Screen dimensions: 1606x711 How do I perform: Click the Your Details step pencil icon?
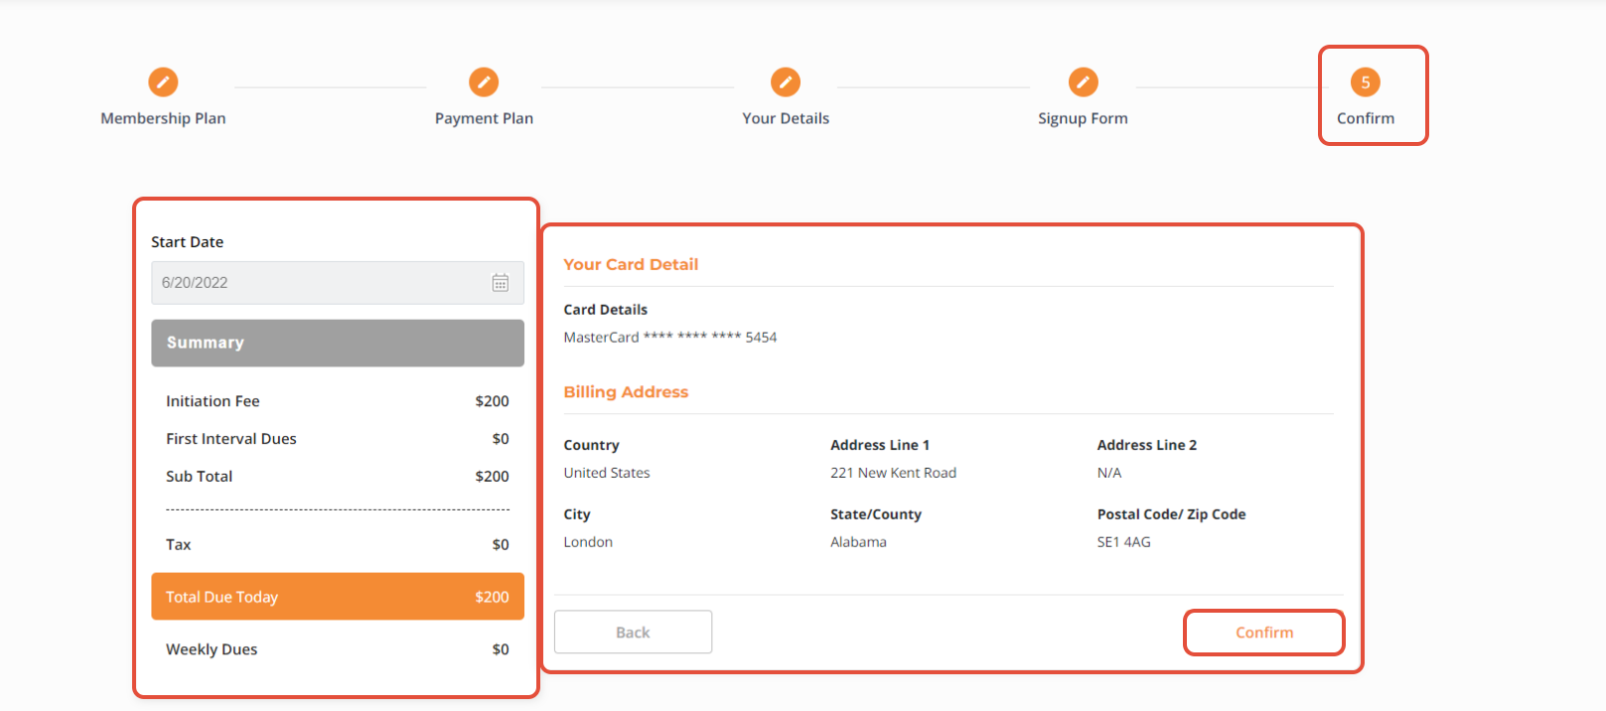(x=786, y=82)
